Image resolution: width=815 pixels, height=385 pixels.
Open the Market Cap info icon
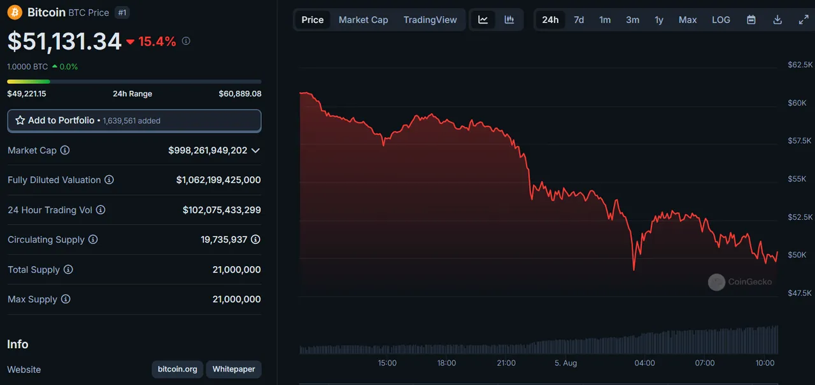click(x=65, y=151)
